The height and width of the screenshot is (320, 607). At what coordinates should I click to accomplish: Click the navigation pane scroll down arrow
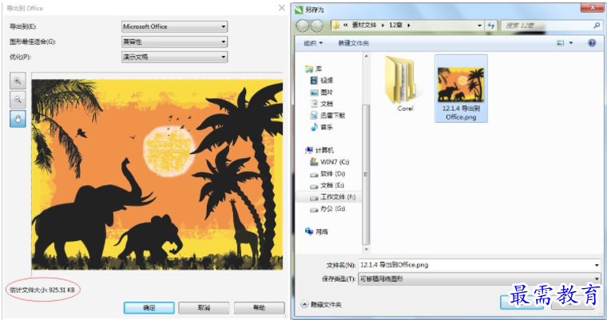coord(366,249)
